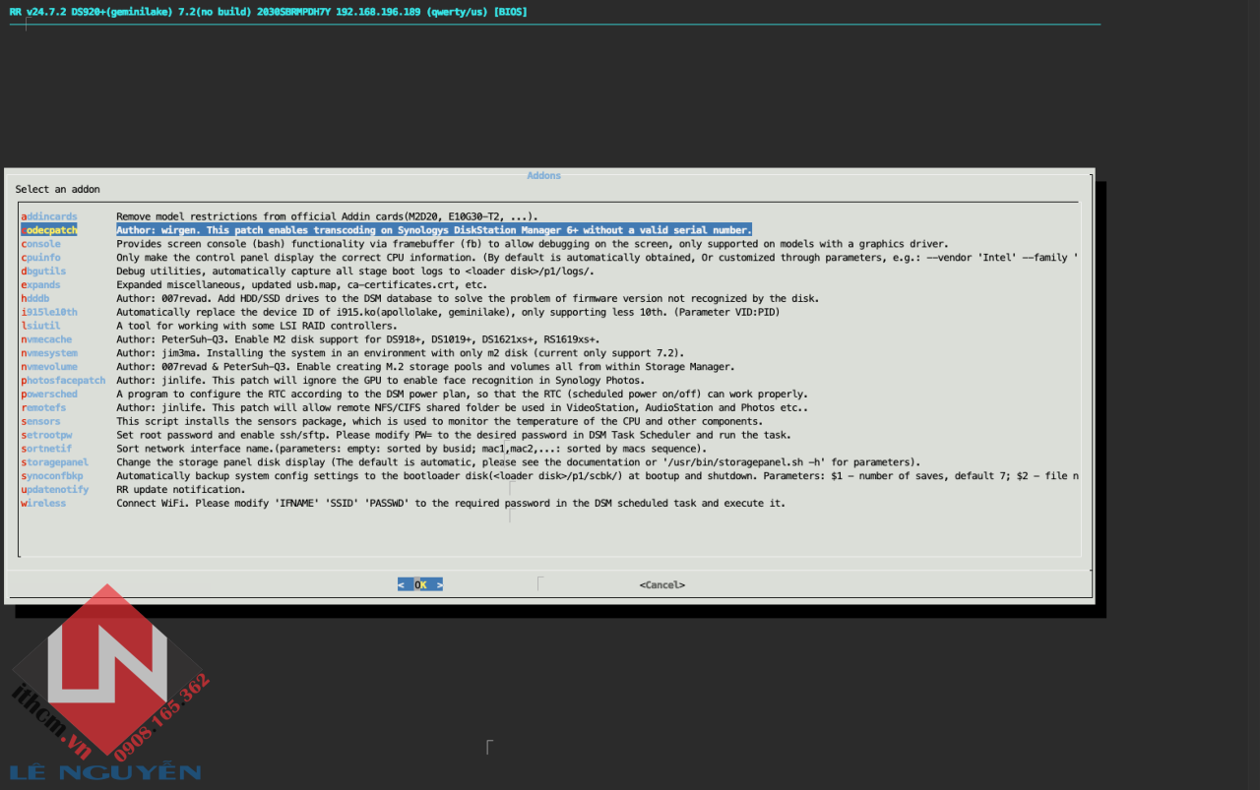The height and width of the screenshot is (790, 1260).
Task: Choose the sensors addon entry
Action: (x=41, y=421)
